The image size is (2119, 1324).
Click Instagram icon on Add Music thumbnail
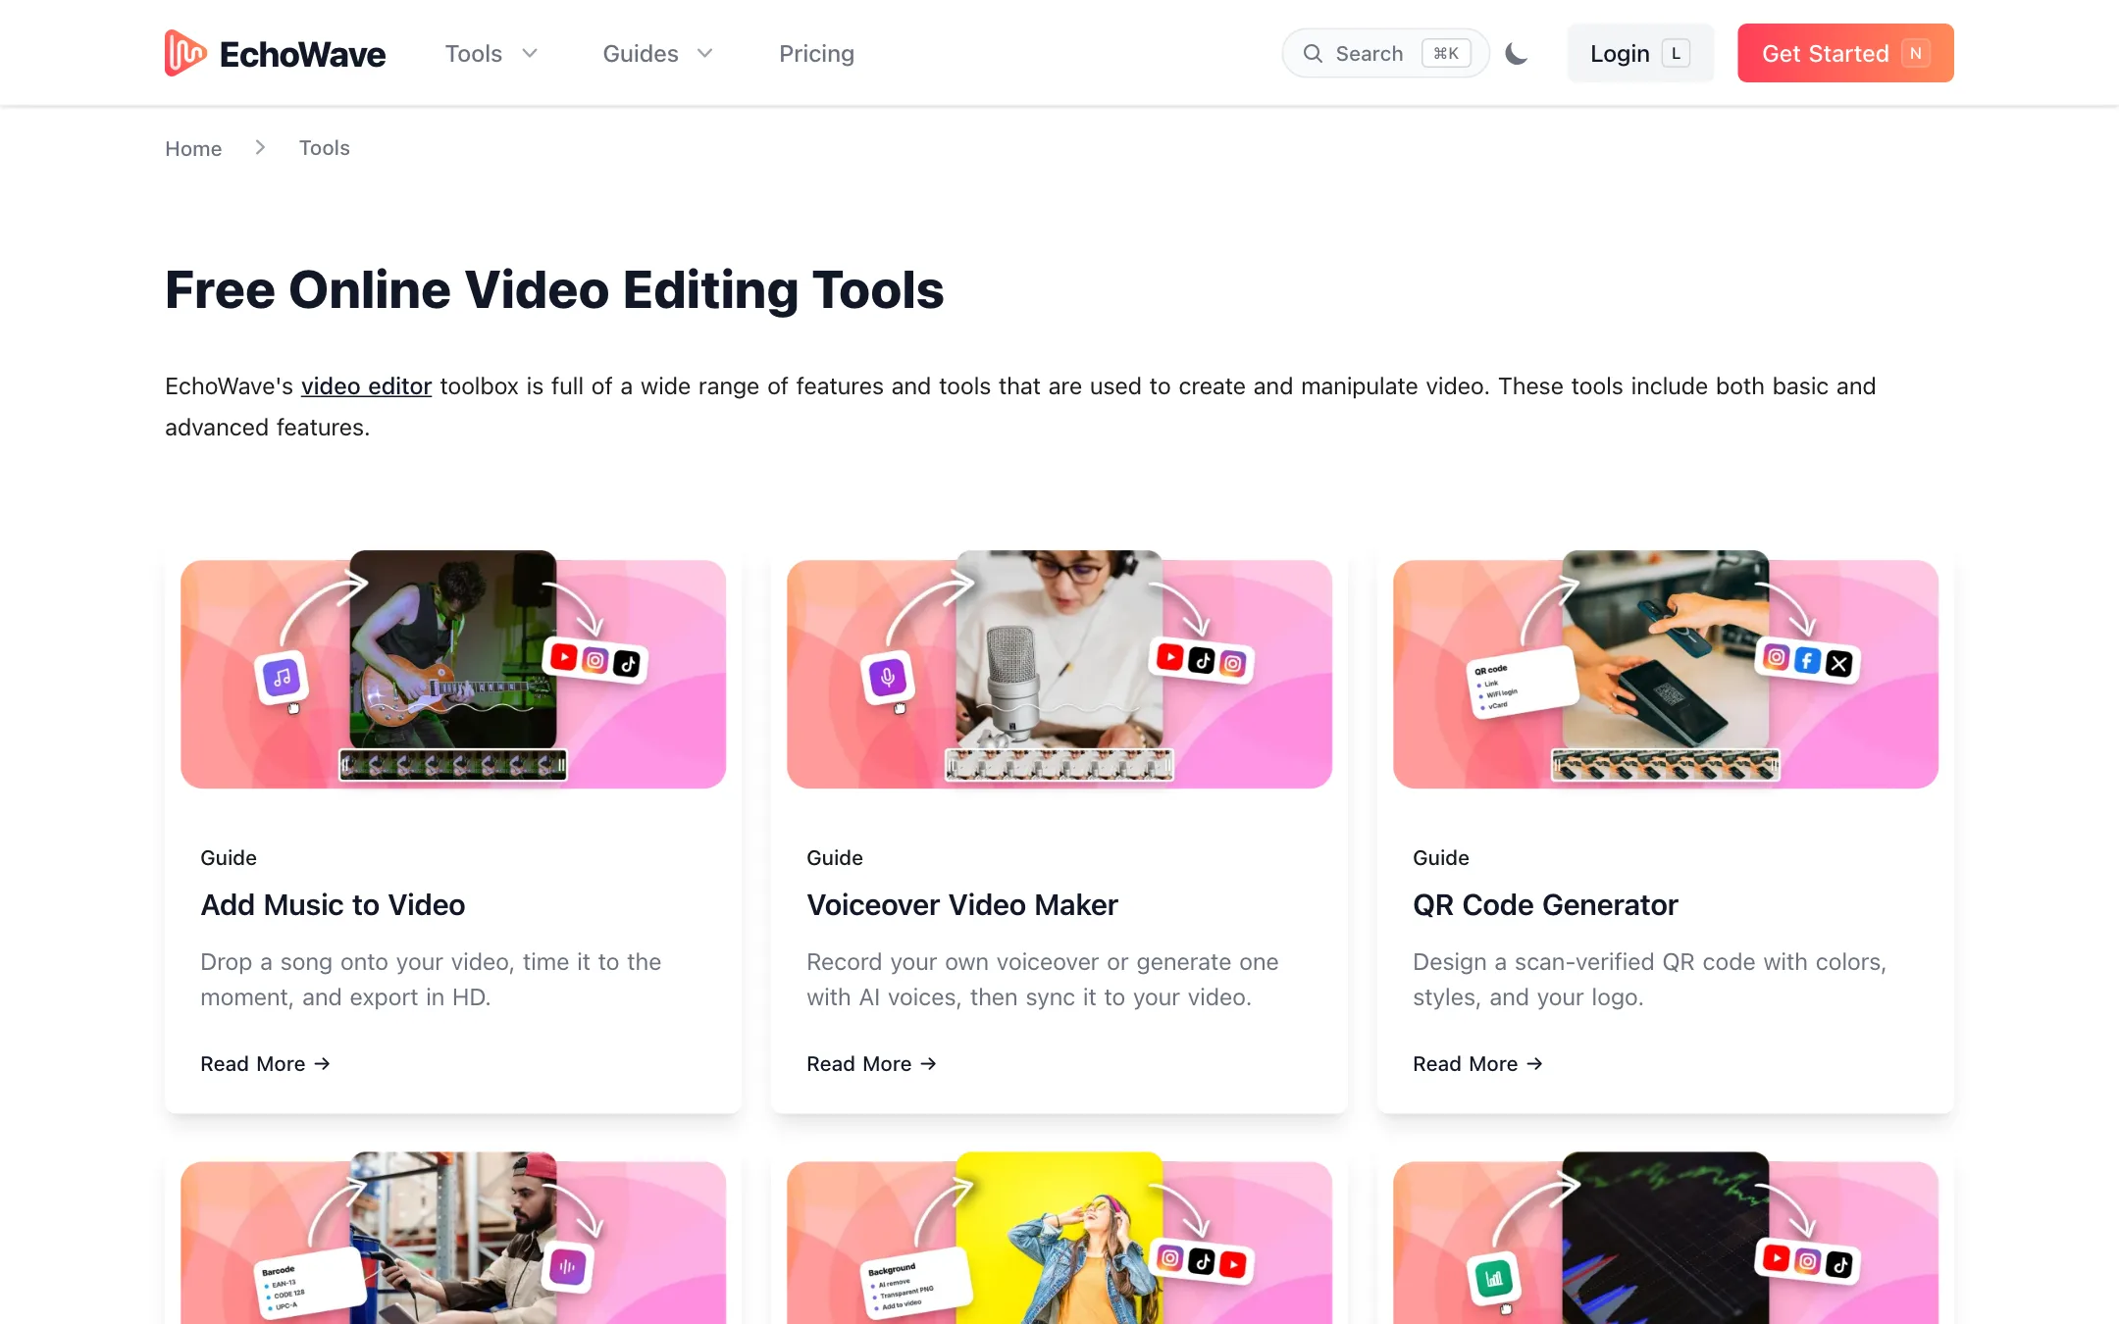click(595, 661)
